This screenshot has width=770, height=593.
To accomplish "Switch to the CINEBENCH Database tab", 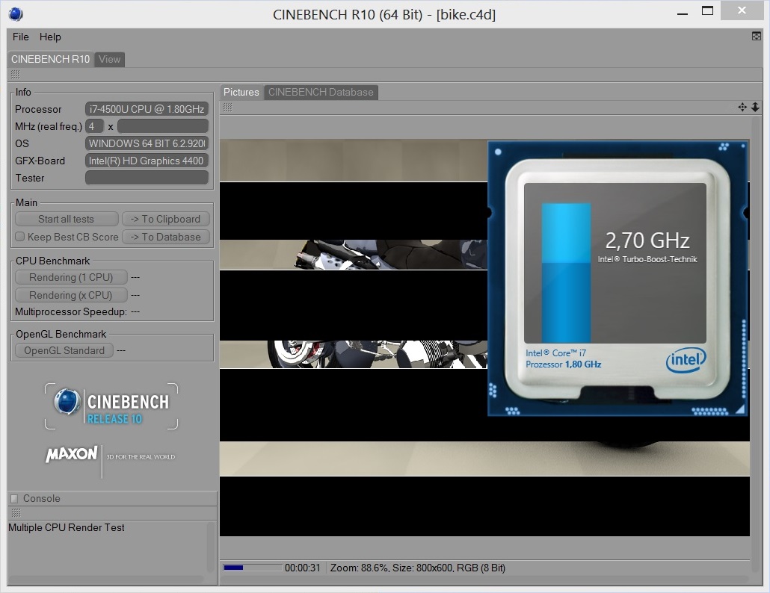I will click(321, 92).
